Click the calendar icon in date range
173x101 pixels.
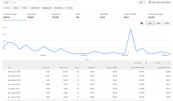pos(150,2)
